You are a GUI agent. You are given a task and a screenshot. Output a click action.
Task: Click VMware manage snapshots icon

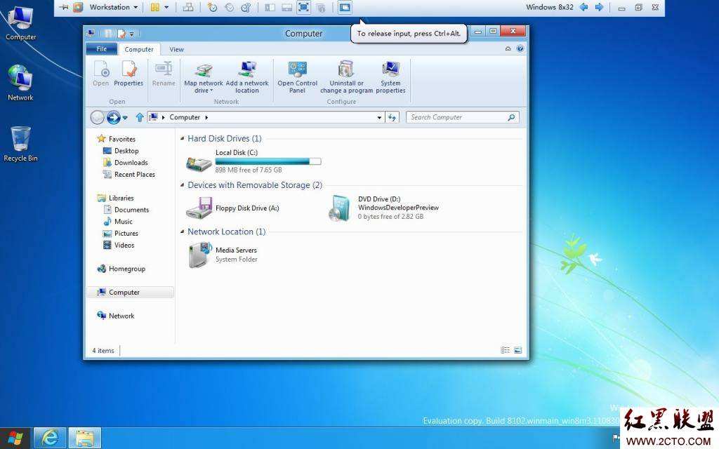click(246, 7)
